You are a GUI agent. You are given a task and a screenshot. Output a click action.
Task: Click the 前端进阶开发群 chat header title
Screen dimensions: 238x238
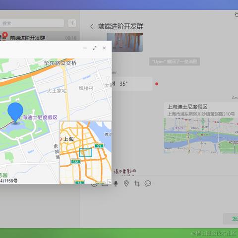pos(120,26)
